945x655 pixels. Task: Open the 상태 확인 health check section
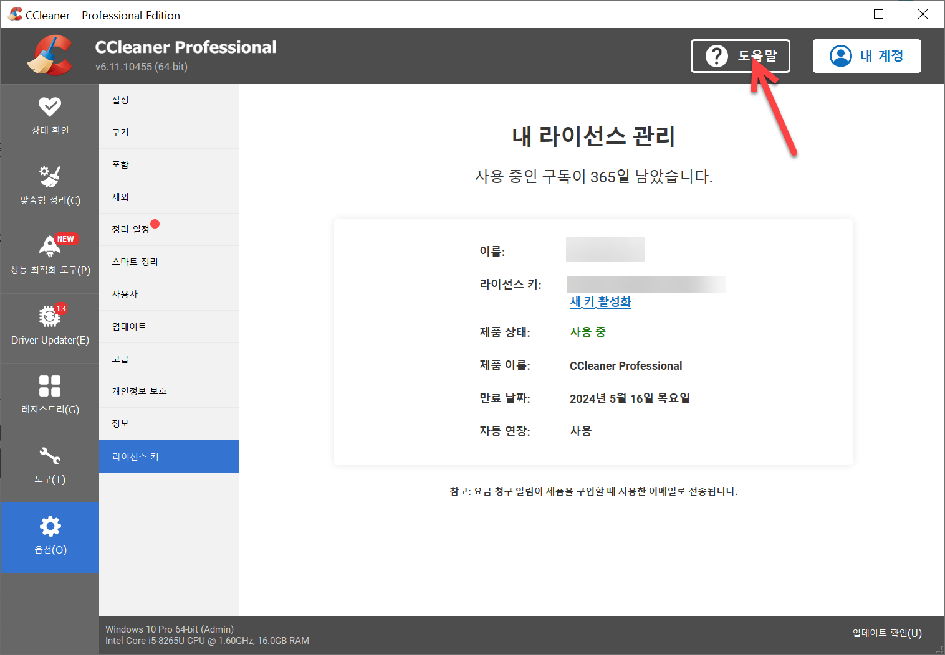tap(50, 119)
